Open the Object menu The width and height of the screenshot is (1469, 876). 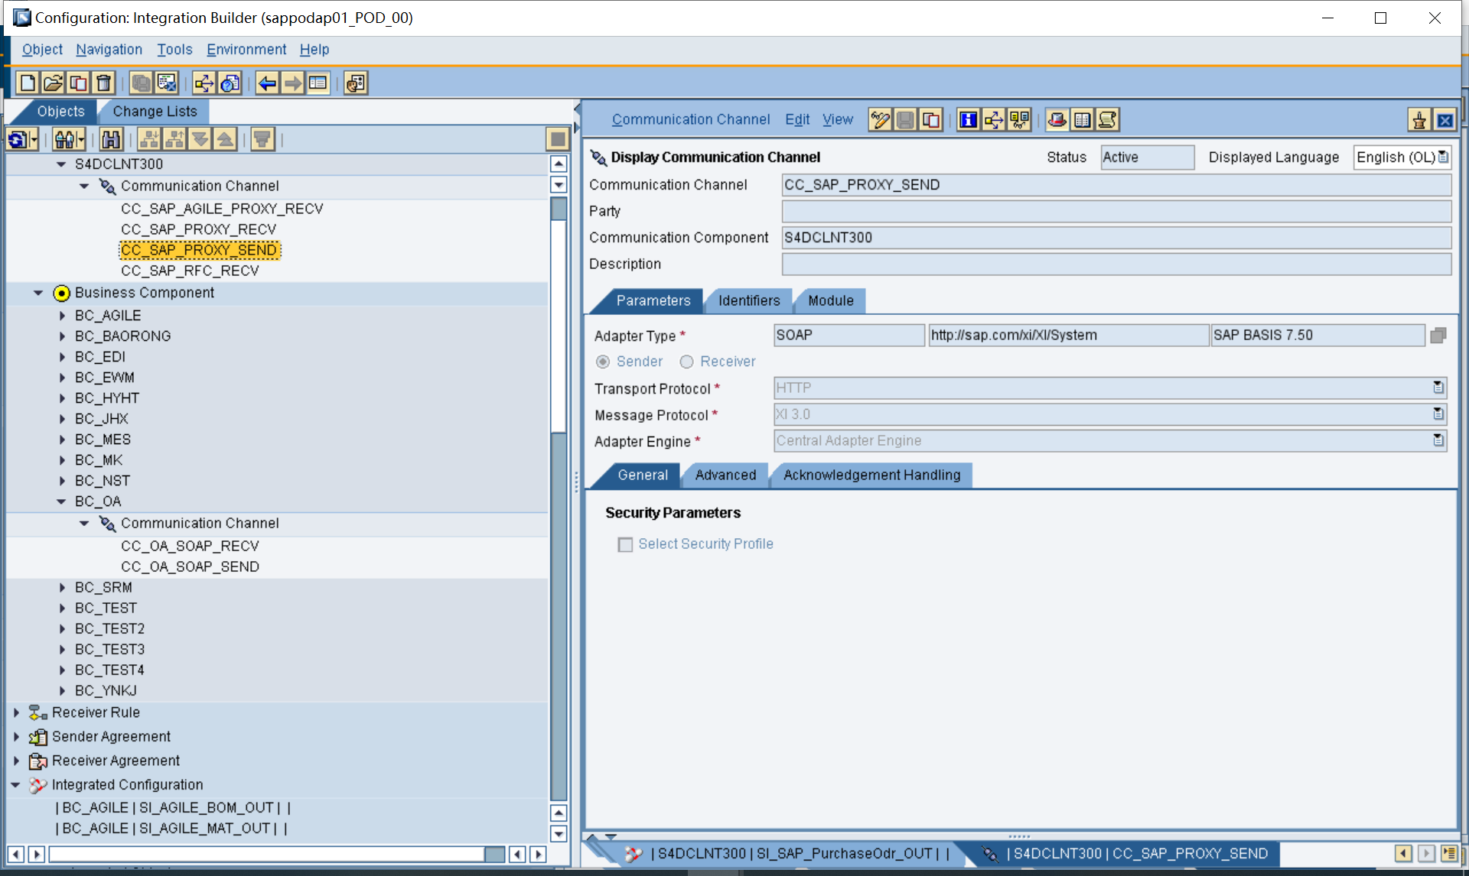(x=42, y=50)
